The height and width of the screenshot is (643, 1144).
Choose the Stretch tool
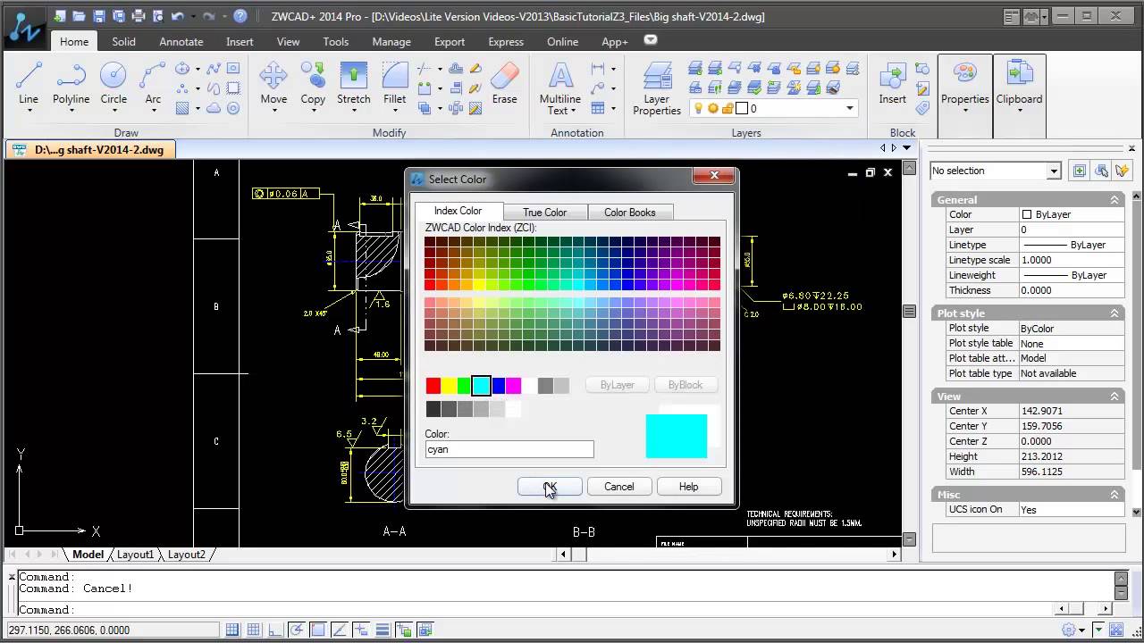(x=354, y=82)
